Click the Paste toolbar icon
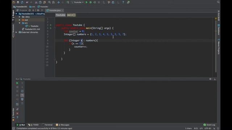Image resolution: width=232 pixels, height=130 pixels. click(x=44, y=3)
